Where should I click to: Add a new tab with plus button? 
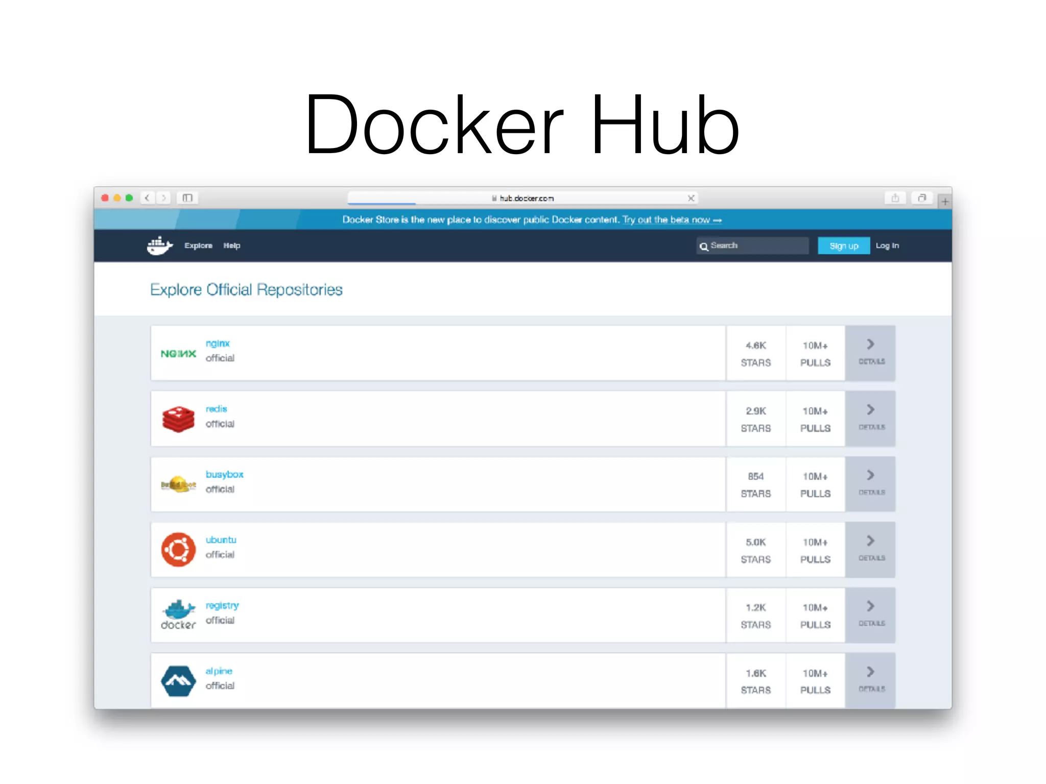pyautogui.click(x=945, y=202)
